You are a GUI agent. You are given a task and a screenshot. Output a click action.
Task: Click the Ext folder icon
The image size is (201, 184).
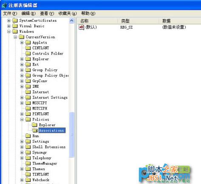28,64
